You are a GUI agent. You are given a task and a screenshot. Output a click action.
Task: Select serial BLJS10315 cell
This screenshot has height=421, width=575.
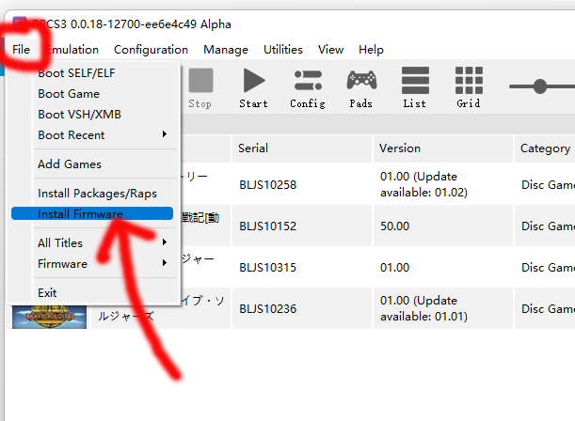(302, 267)
